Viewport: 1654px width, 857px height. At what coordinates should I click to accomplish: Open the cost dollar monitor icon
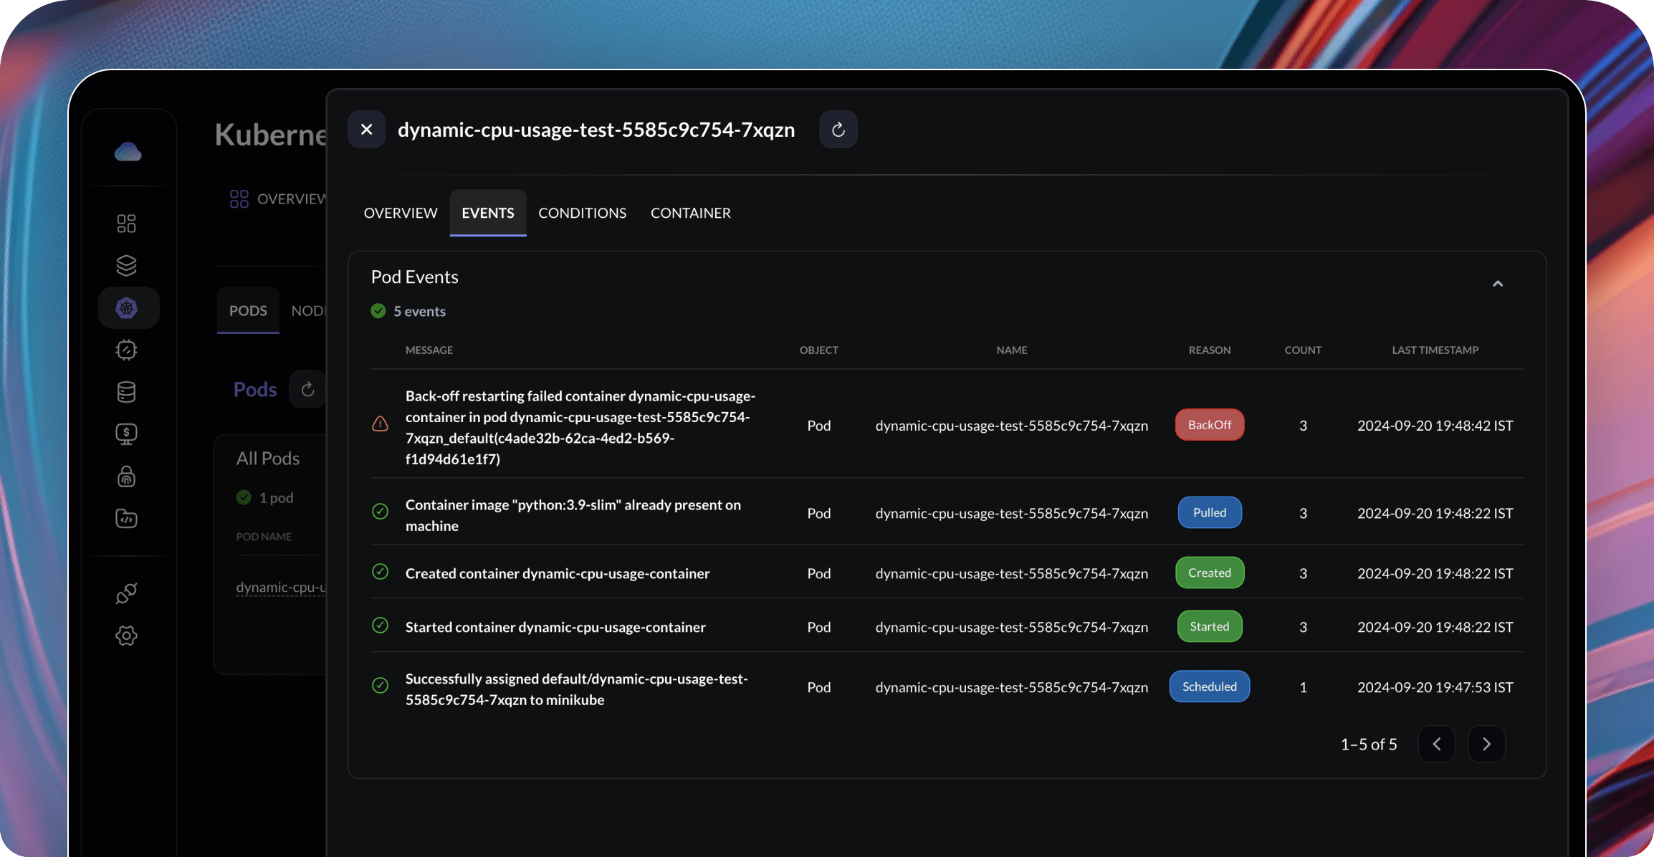[126, 434]
